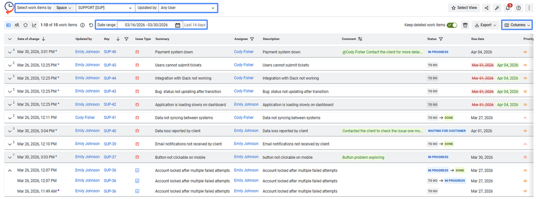
Task: Expand the SUP-41 row history
Action: coord(10,118)
